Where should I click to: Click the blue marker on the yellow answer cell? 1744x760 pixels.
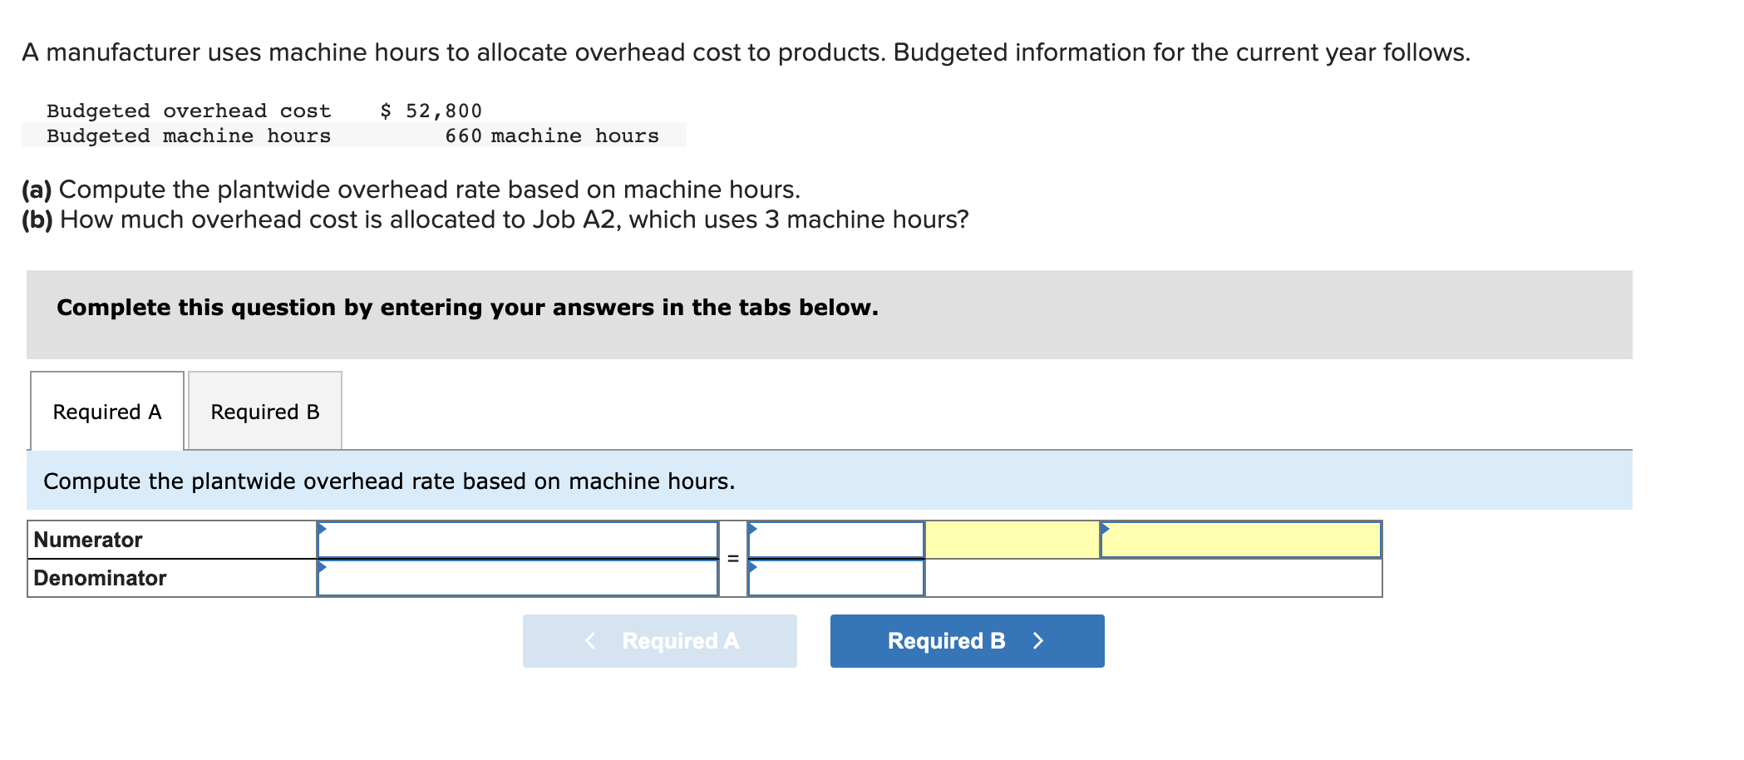(x=1103, y=527)
